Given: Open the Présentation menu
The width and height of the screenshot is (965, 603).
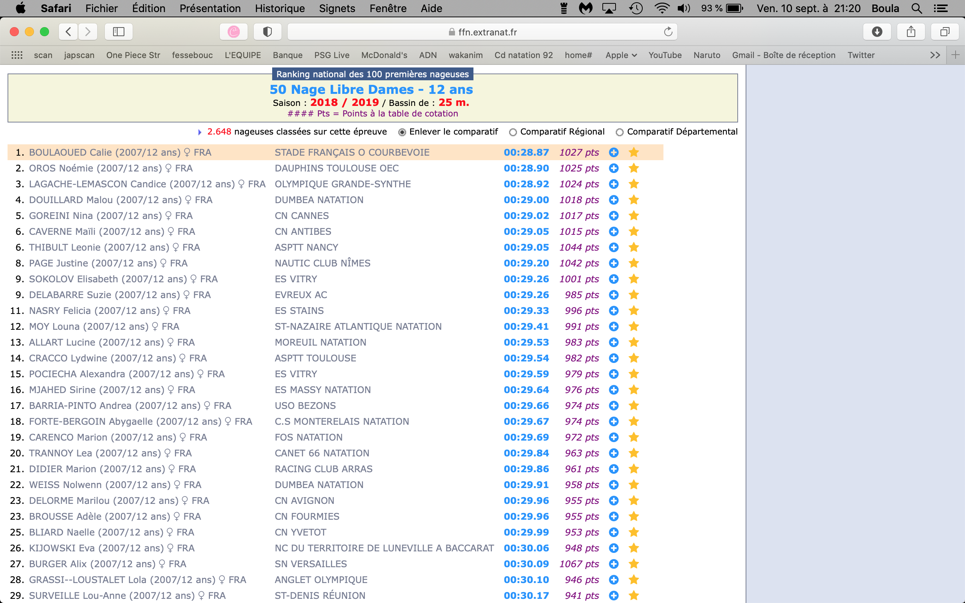Looking at the screenshot, I should point(210,8).
